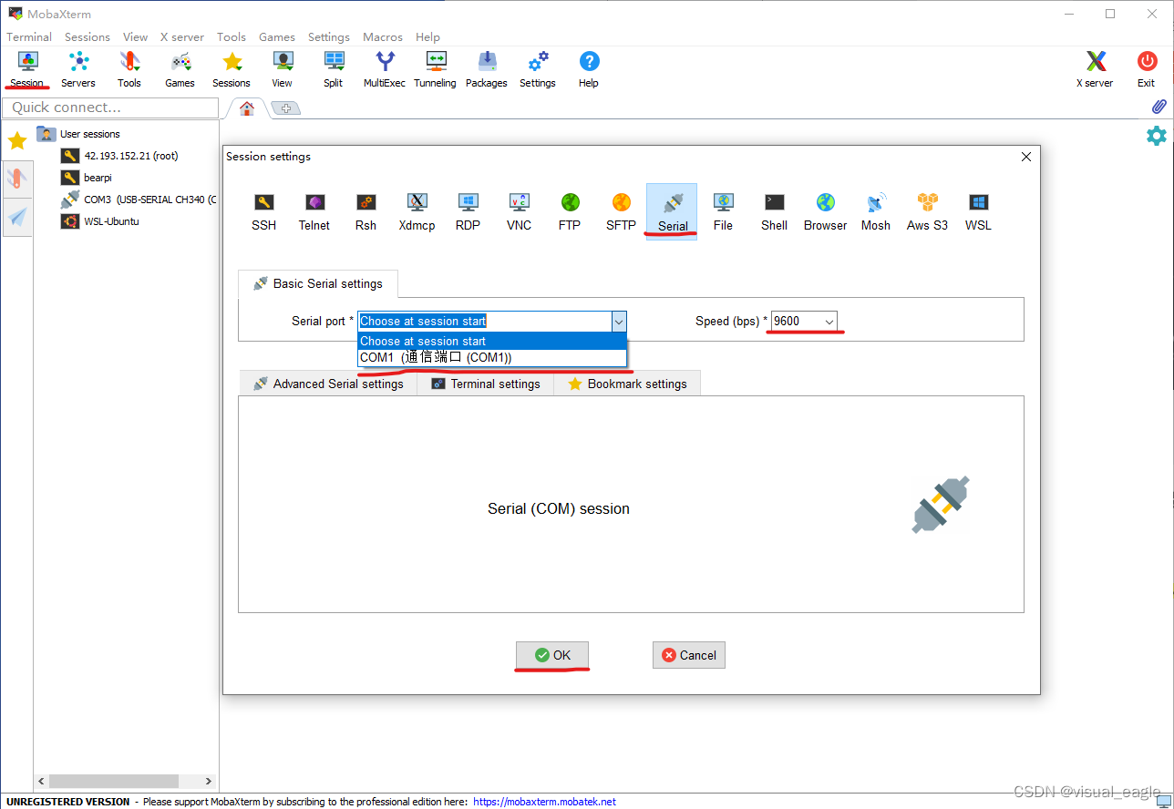Select the COM3 USB-SERIAL CH340 session

click(x=139, y=200)
